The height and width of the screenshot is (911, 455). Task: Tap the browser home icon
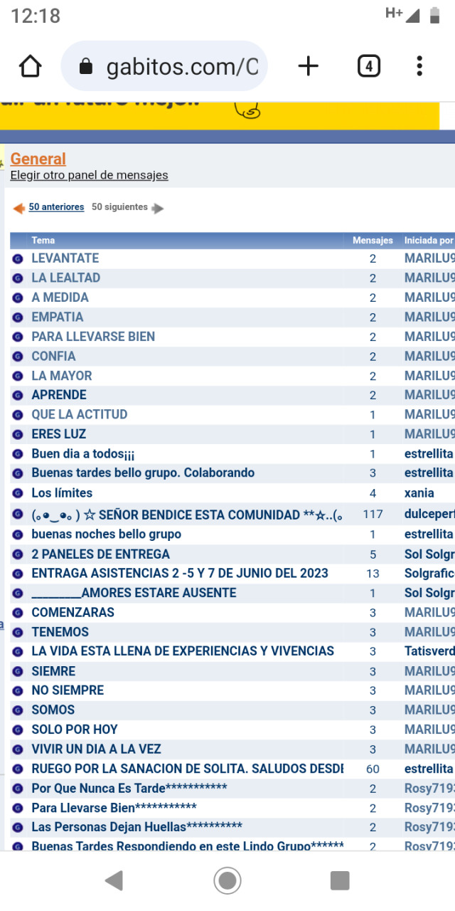tap(30, 66)
